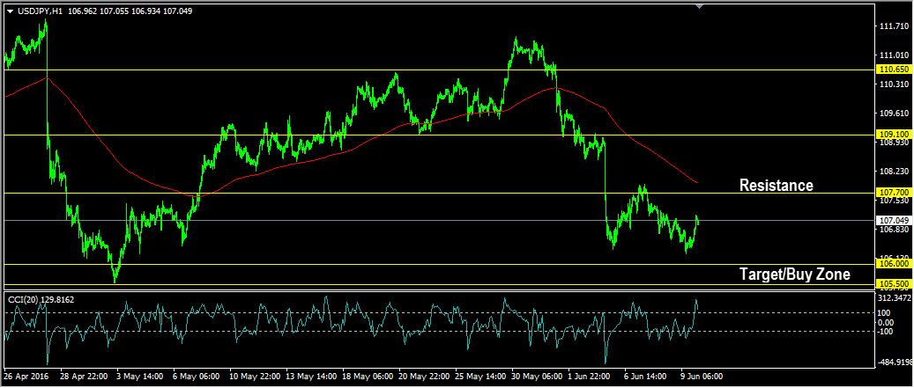The width and height of the screenshot is (914, 388).
Task: Click the chart shift triangle marker at top
Action: 700,6
